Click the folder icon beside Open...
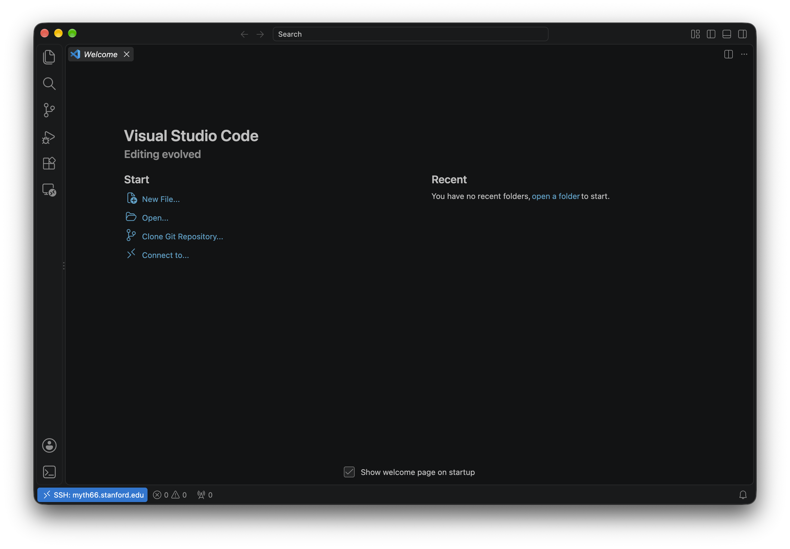The image size is (790, 549). tap(131, 217)
